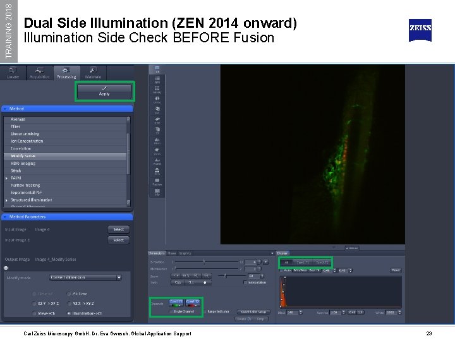The width and height of the screenshot is (455, 341).
Task: Open the Cut view icon
Action: [x=157, y=110]
